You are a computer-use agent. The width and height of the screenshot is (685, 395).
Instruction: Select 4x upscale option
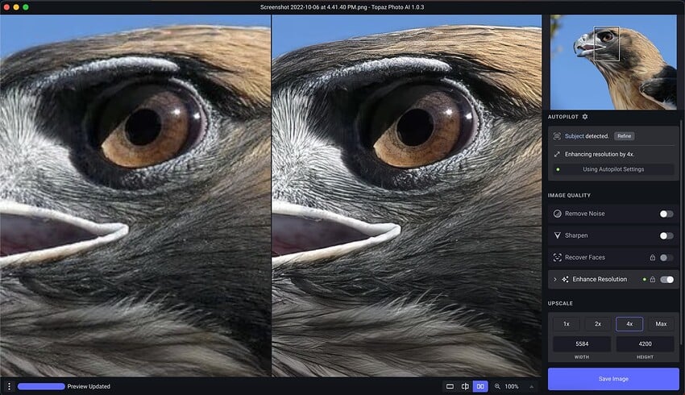click(629, 324)
